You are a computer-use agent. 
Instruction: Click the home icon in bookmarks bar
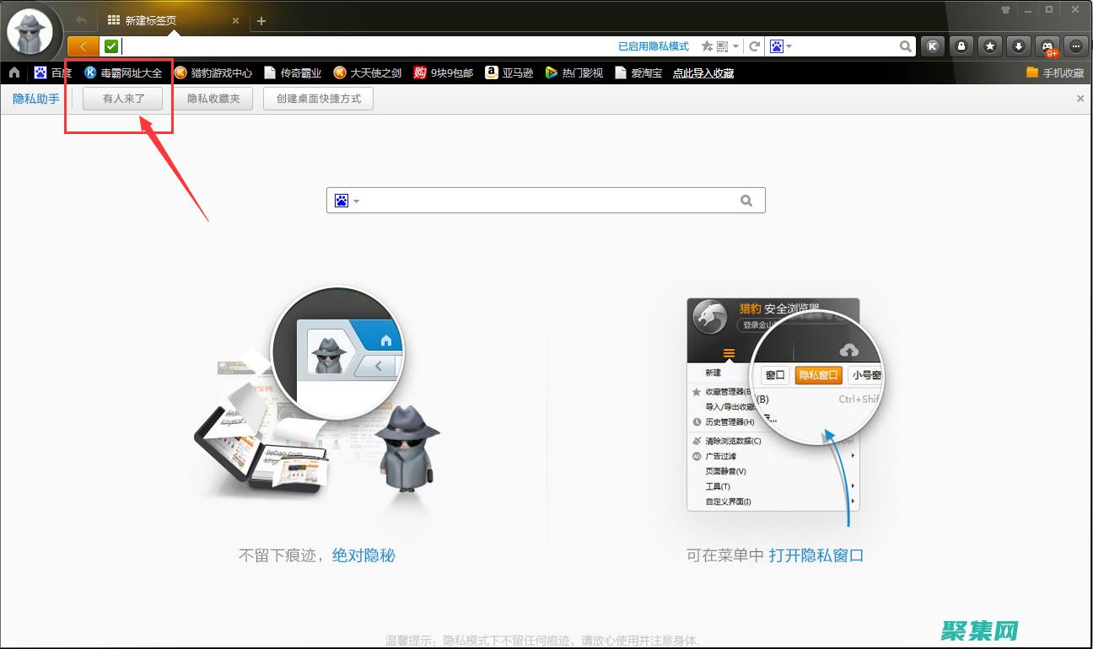(x=14, y=73)
